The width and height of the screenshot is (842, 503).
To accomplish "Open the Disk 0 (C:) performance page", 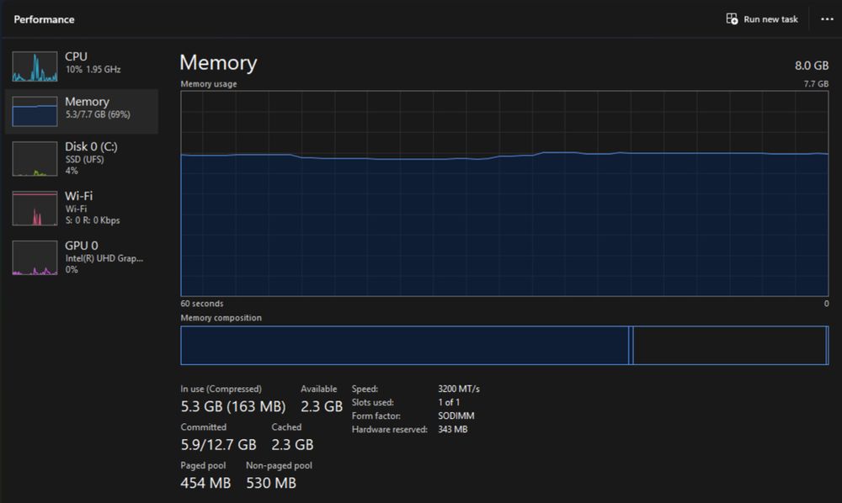I will 82,158.
